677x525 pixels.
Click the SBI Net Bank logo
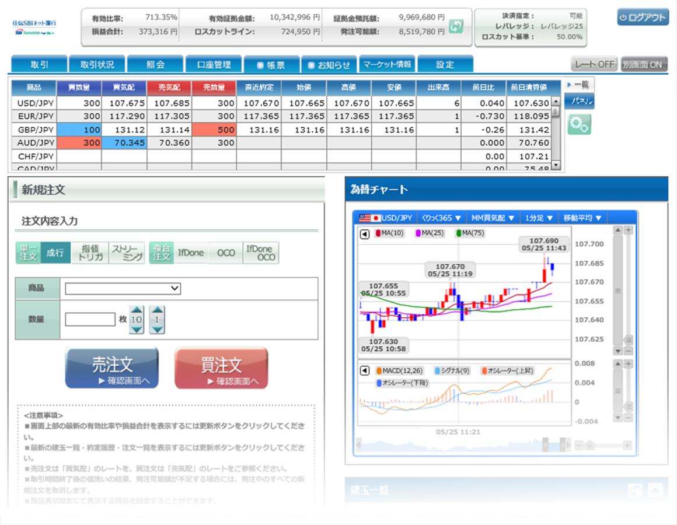(34, 27)
